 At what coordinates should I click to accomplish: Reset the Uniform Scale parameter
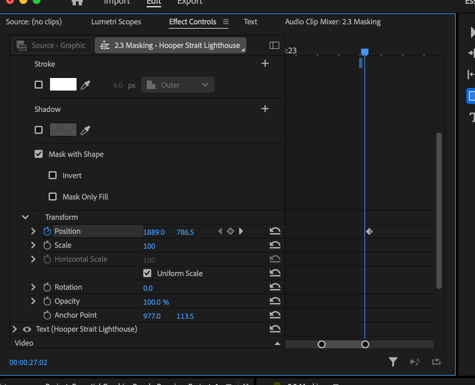[275, 273]
